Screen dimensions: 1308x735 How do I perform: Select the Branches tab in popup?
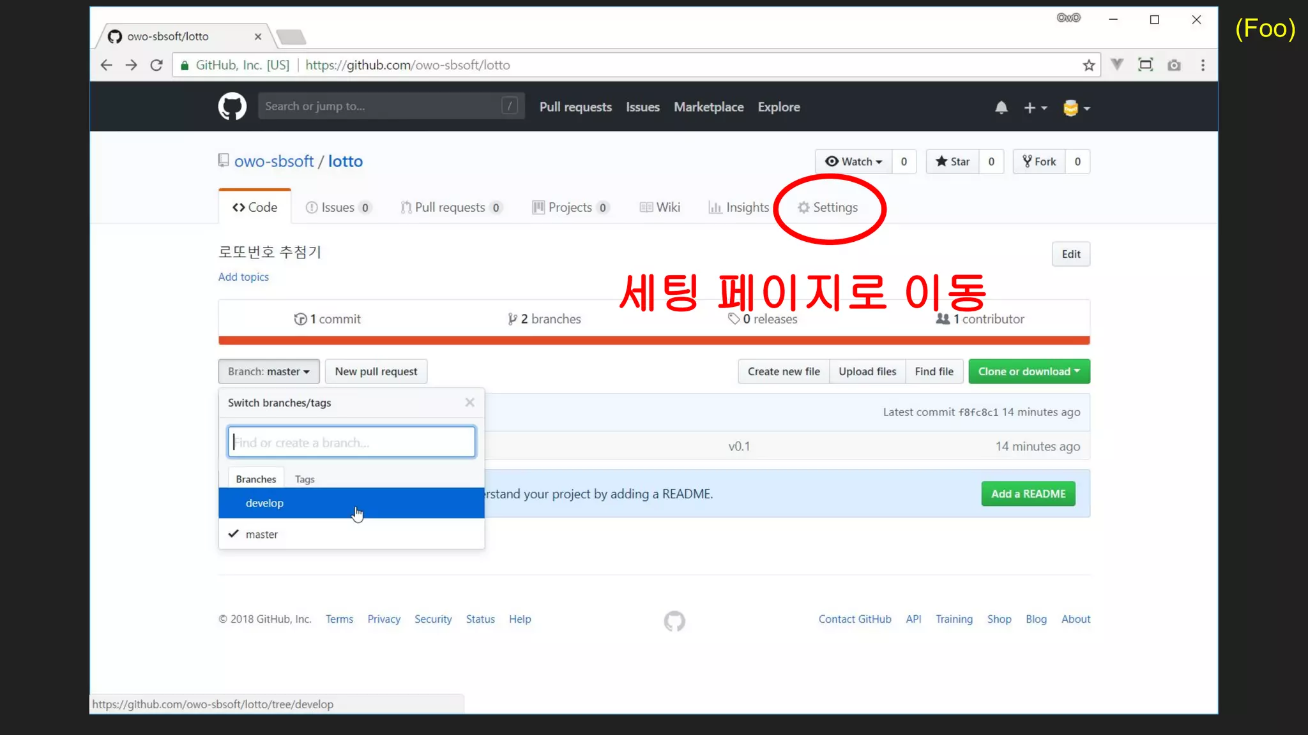pos(256,479)
